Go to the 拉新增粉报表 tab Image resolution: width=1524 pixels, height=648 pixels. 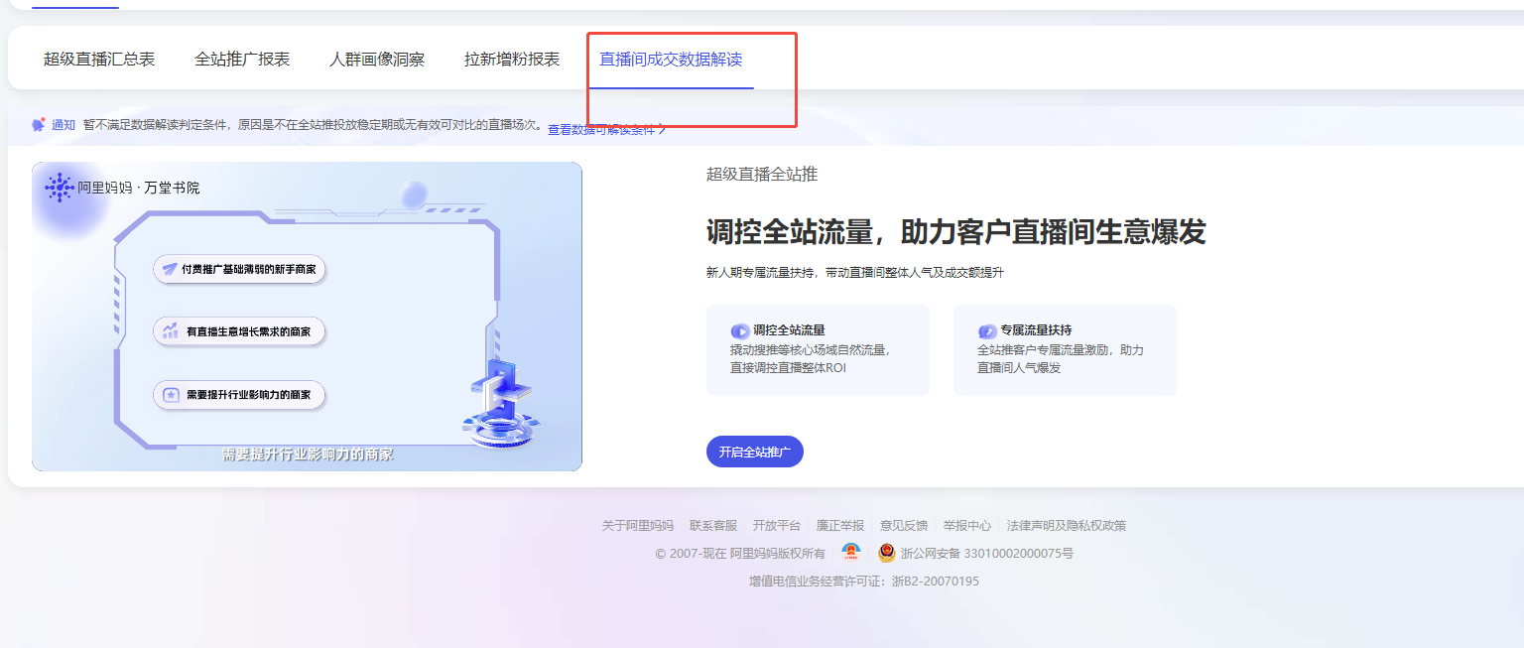tap(512, 60)
